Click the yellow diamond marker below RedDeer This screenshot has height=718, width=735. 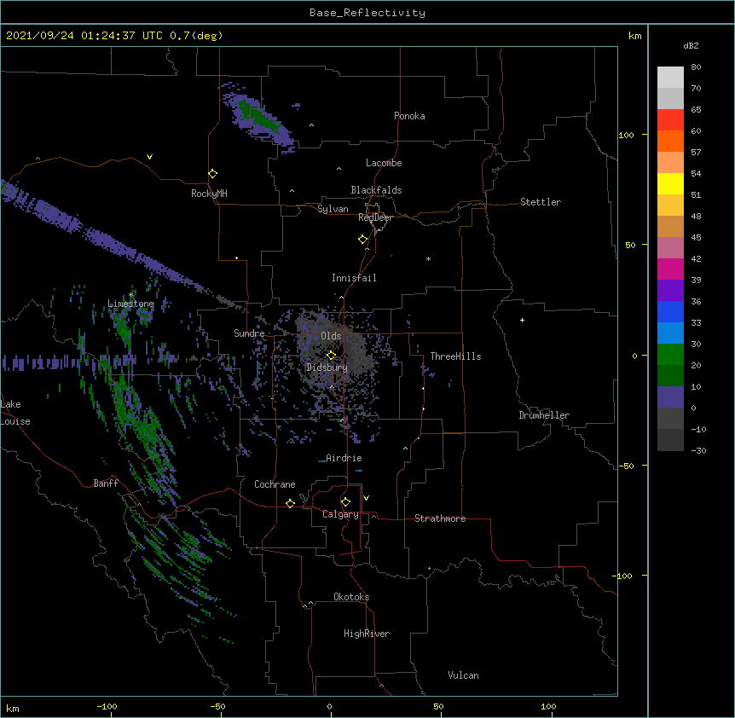click(x=363, y=240)
